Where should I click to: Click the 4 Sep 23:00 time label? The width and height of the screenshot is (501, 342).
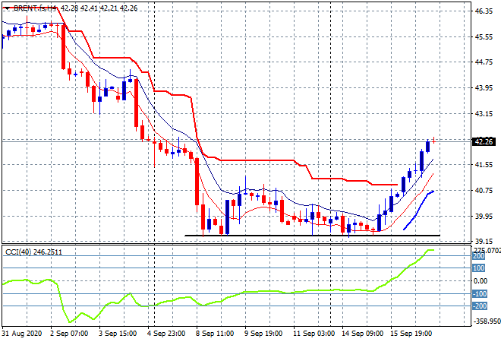coord(166,334)
